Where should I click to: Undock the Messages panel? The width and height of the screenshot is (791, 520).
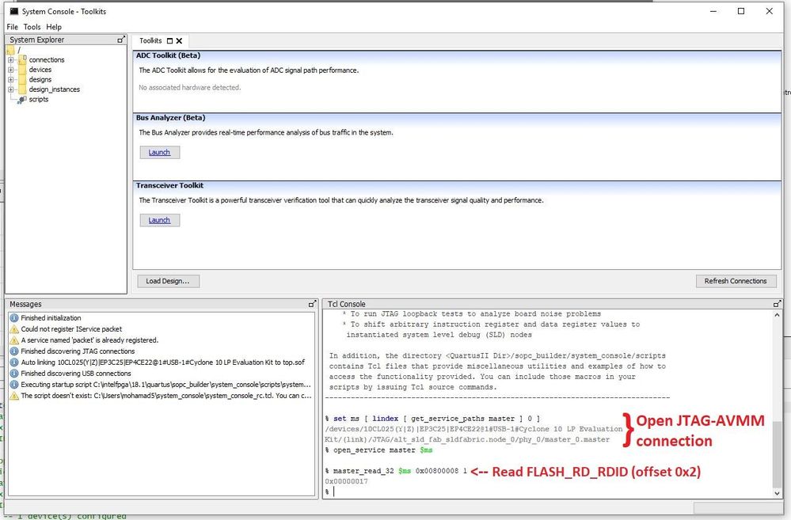pos(312,304)
